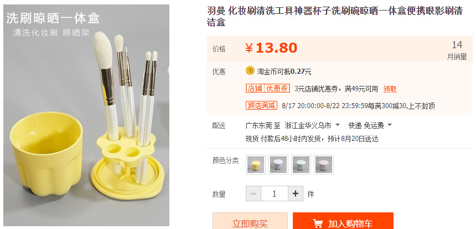Image resolution: width=476 pixels, height=229 pixels.
Task: Click 立即购买 buy now button
Action: pos(250,221)
